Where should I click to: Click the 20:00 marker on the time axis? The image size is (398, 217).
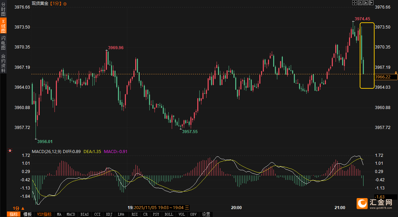coord(236,208)
